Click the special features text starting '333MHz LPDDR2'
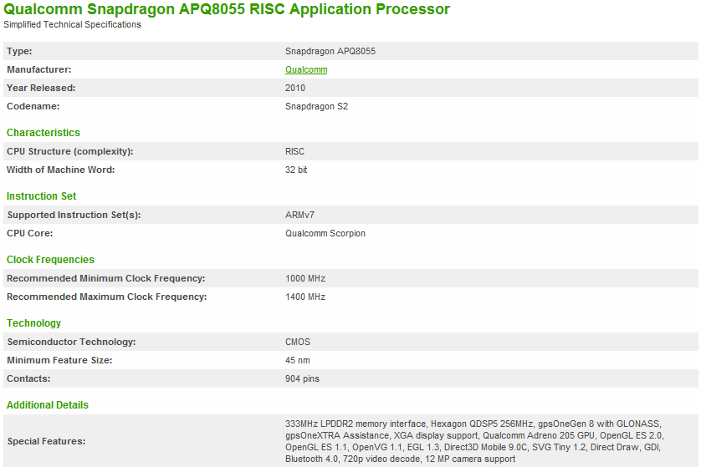The image size is (701, 467). coord(474,441)
